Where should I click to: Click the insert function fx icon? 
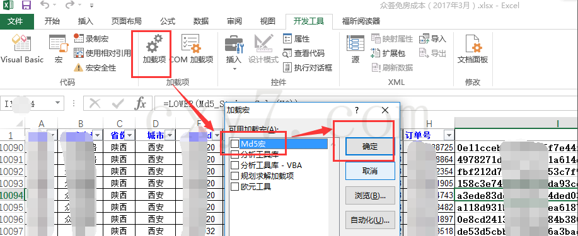[140, 104]
